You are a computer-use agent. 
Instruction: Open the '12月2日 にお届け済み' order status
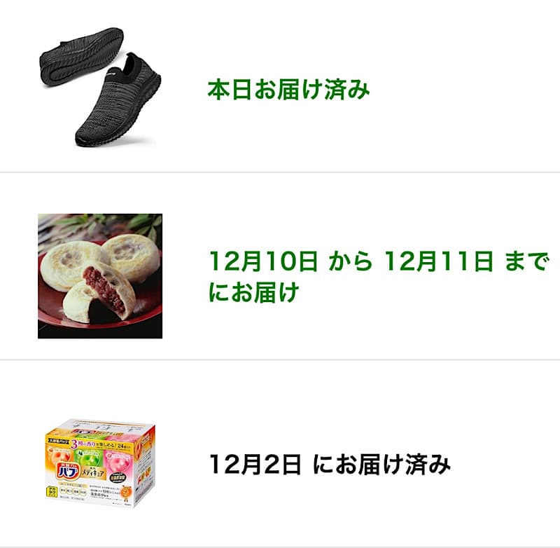pyautogui.click(x=330, y=465)
